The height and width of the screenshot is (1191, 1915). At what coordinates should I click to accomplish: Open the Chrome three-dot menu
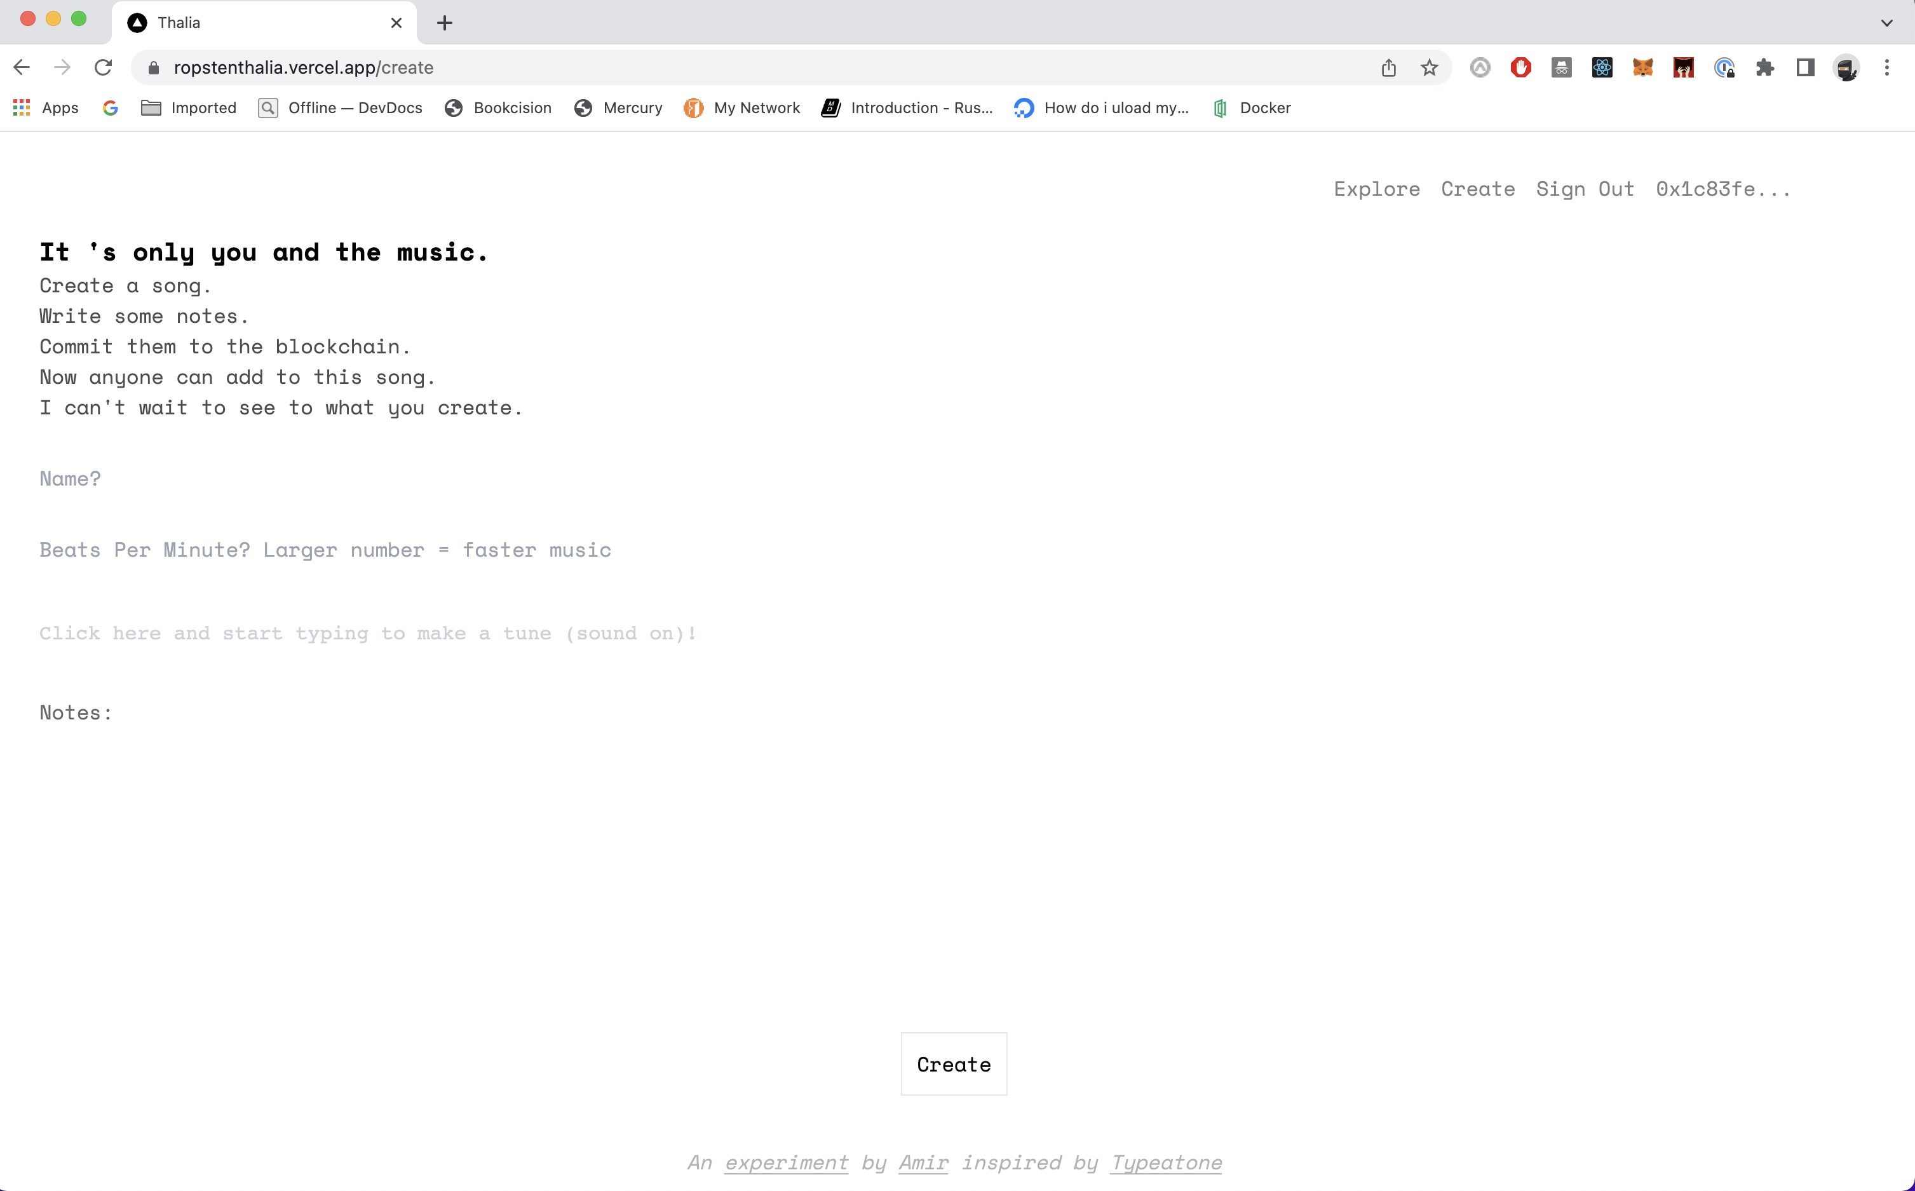coord(1886,68)
